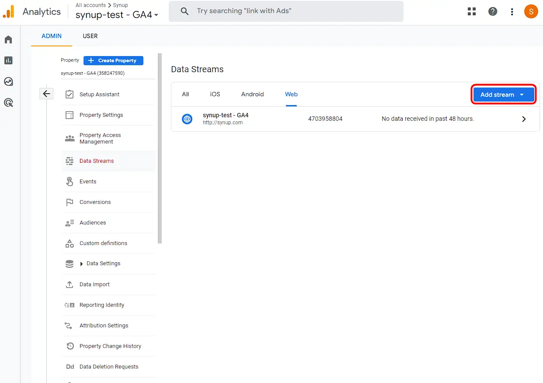Click the Create Property button
The width and height of the screenshot is (543, 383).
[x=113, y=60]
